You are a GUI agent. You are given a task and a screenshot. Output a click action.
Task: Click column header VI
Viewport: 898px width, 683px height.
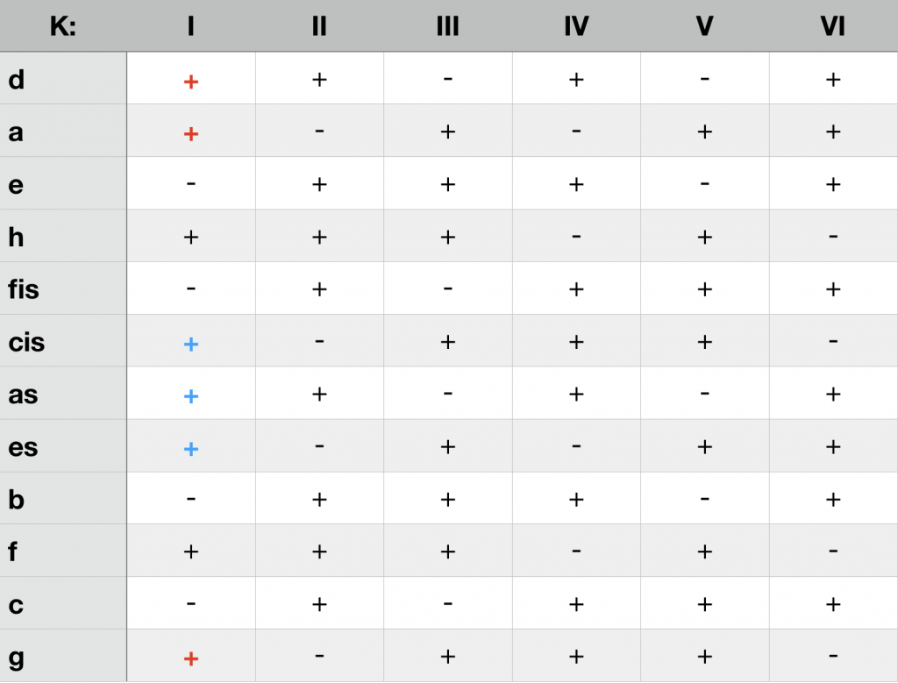pos(832,26)
